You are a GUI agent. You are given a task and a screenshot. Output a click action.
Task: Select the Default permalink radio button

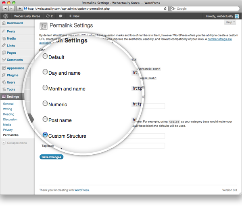tap(45, 56)
